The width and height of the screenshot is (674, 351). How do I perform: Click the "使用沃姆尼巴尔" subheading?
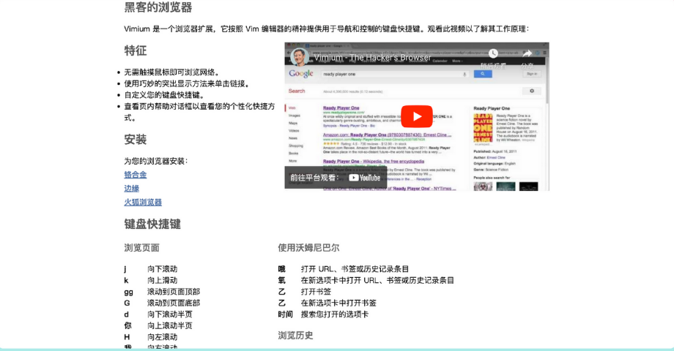pos(308,248)
